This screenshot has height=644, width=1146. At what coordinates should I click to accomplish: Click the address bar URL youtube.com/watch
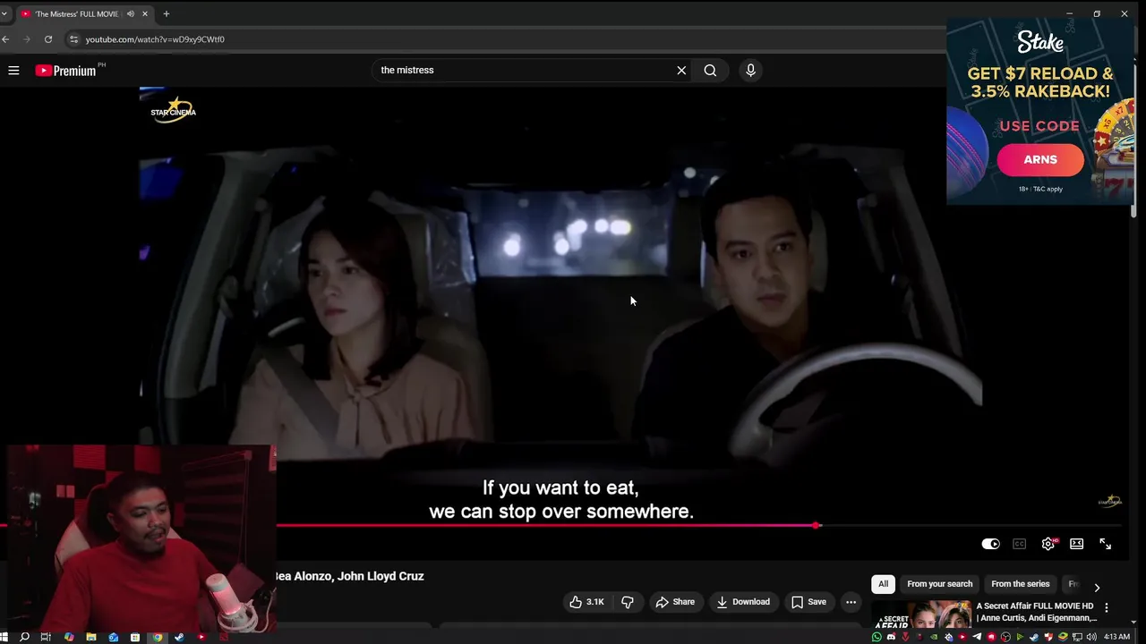(155, 39)
